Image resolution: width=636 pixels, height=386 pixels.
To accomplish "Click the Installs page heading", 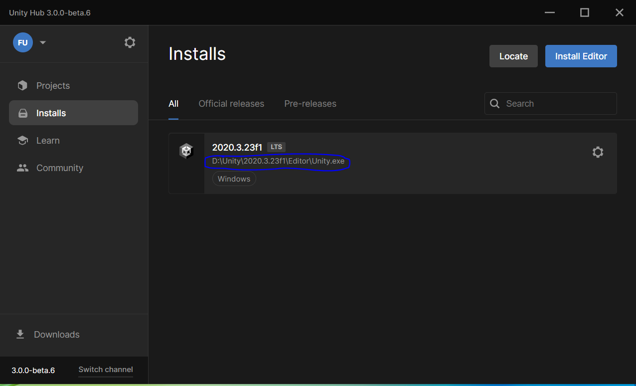I will click(197, 54).
